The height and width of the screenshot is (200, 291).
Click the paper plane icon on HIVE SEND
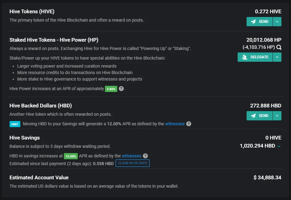pyautogui.click(x=253, y=22)
